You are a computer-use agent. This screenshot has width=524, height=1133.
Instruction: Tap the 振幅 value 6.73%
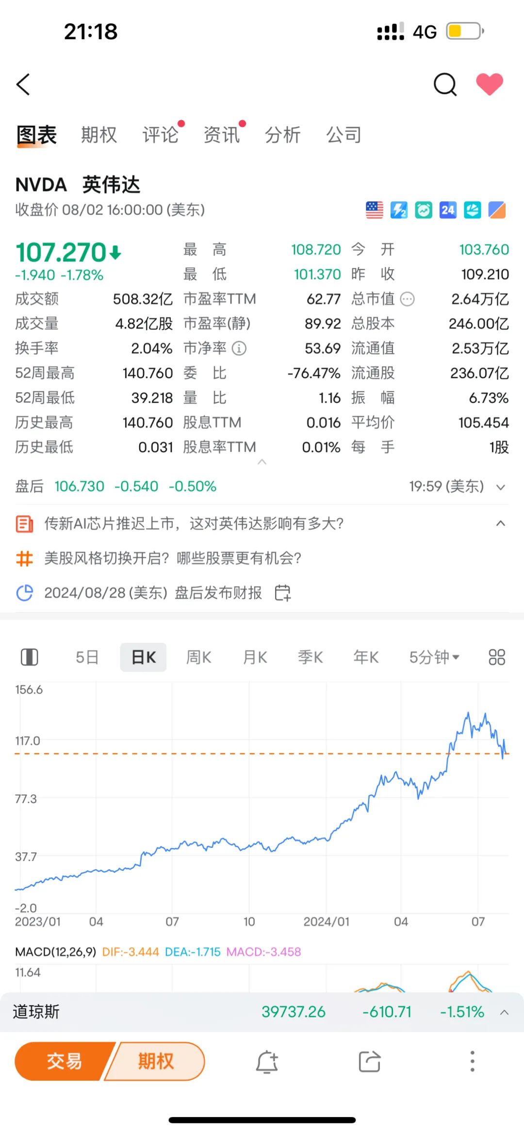tap(489, 398)
